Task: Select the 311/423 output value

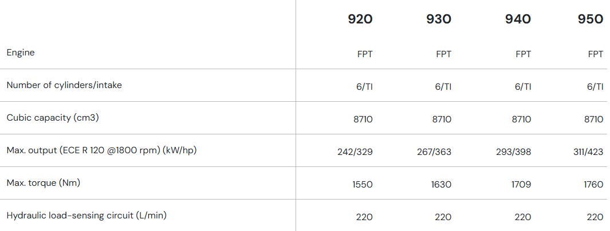Action: 587,152
